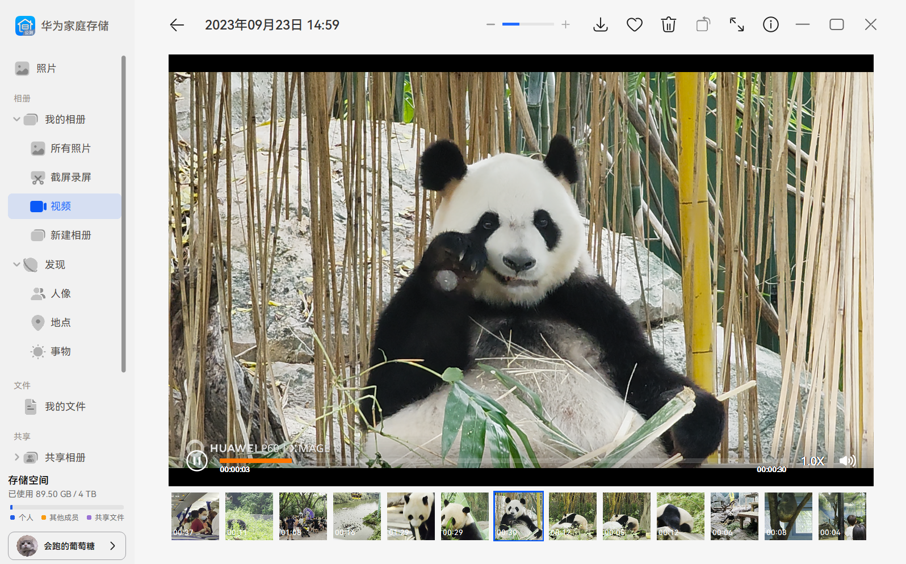Expand the 共享相册 section

click(x=16, y=457)
